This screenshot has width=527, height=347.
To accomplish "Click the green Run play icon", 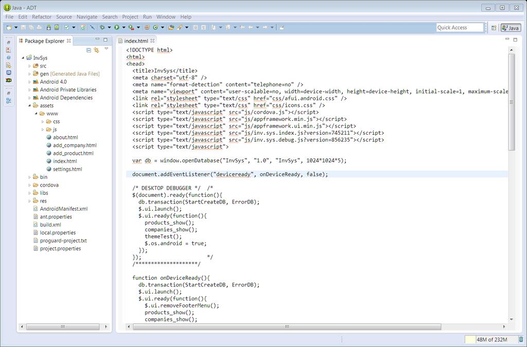I will click(117, 28).
